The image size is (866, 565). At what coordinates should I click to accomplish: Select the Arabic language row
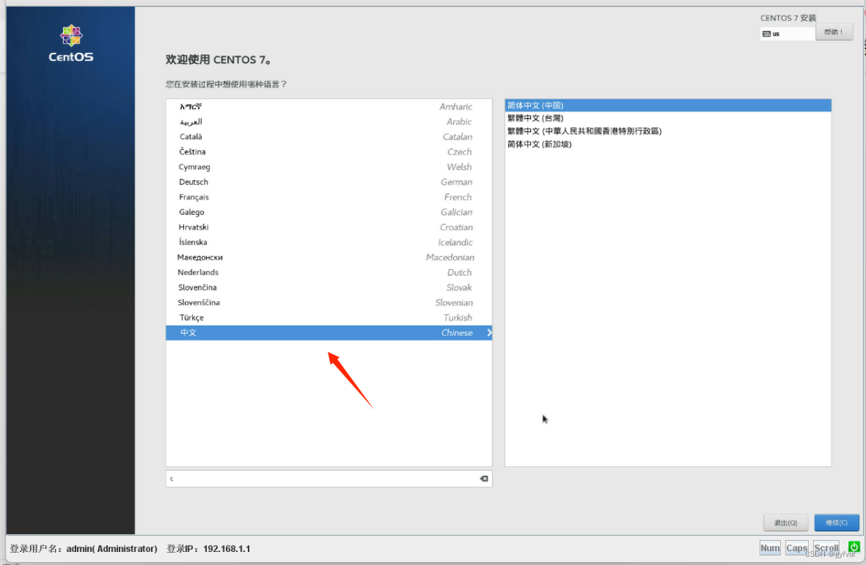329,122
